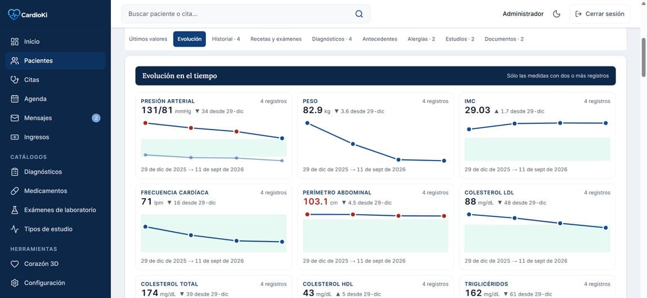Launch the Corazón 3D tool

(56, 264)
